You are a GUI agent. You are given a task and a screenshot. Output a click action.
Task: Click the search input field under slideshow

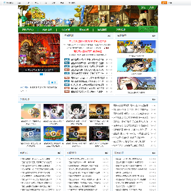click(x=34, y=82)
